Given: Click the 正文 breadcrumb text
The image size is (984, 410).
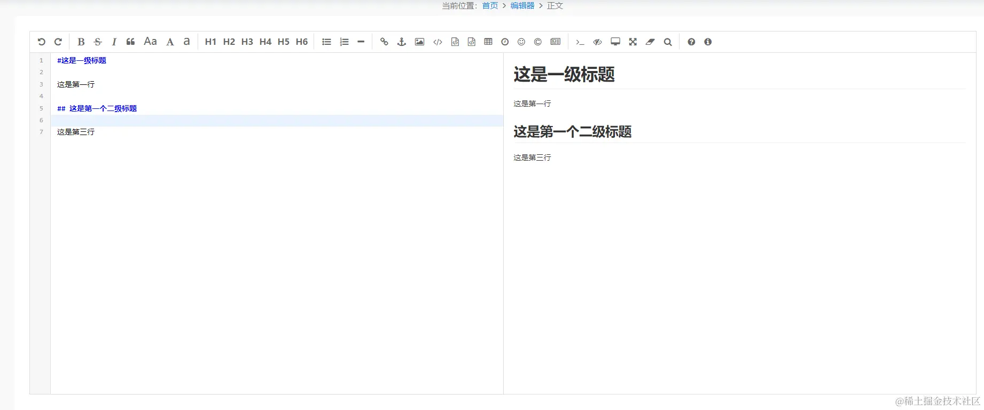Looking at the screenshot, I should click(x=555, y=5).
